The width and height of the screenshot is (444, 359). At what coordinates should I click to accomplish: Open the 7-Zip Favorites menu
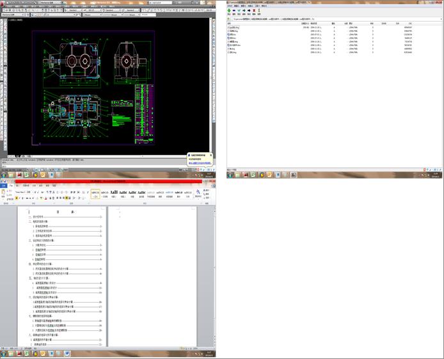(250, 6)
